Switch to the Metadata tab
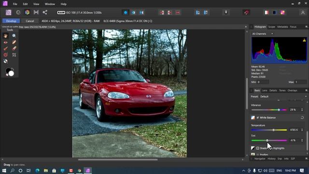Image resolution: width=309 pixels, height=174 pixels. coord(282,27)
